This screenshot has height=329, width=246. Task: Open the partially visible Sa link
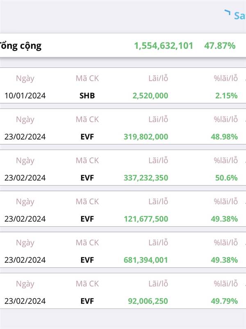coord(240,16)
